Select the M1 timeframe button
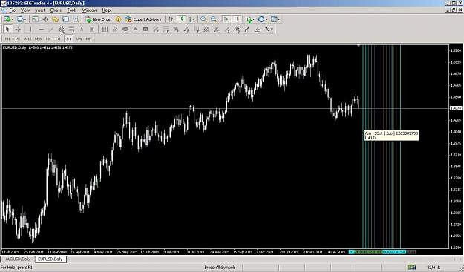The image size is (464, 272). (7, 39)
